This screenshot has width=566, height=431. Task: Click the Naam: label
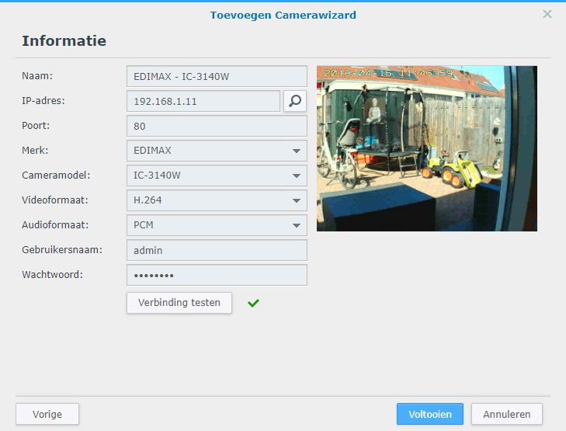click(x=37, y=76)
